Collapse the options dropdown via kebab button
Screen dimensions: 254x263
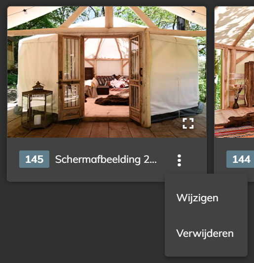[179, 160]
